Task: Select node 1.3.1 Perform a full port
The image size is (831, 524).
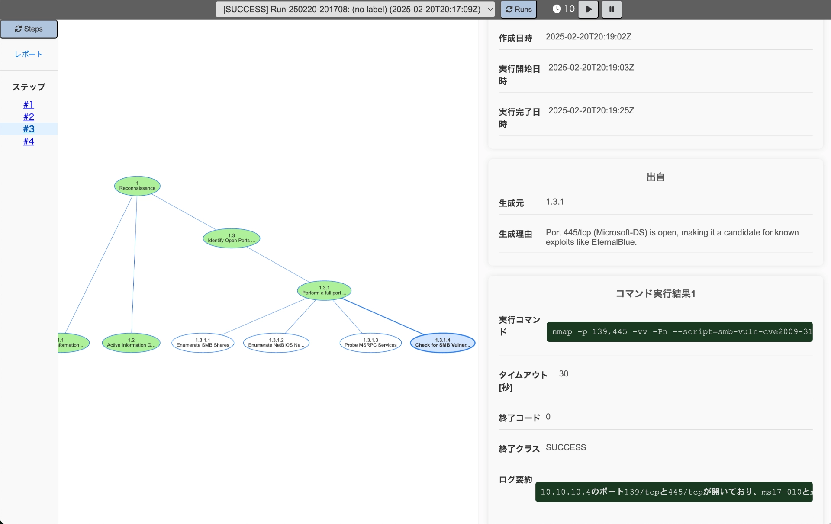Action: click(324, 290)
